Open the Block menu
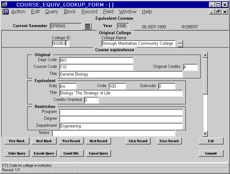This screenshot has width=230, height=174. tap(70, 11)
